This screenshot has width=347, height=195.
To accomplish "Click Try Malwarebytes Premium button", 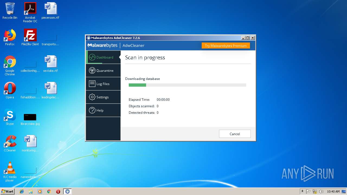I will tap(226, 45).
